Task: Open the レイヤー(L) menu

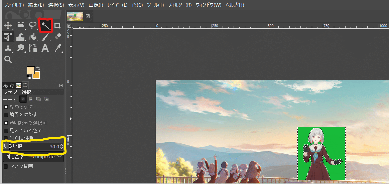Action: [118, 5]
